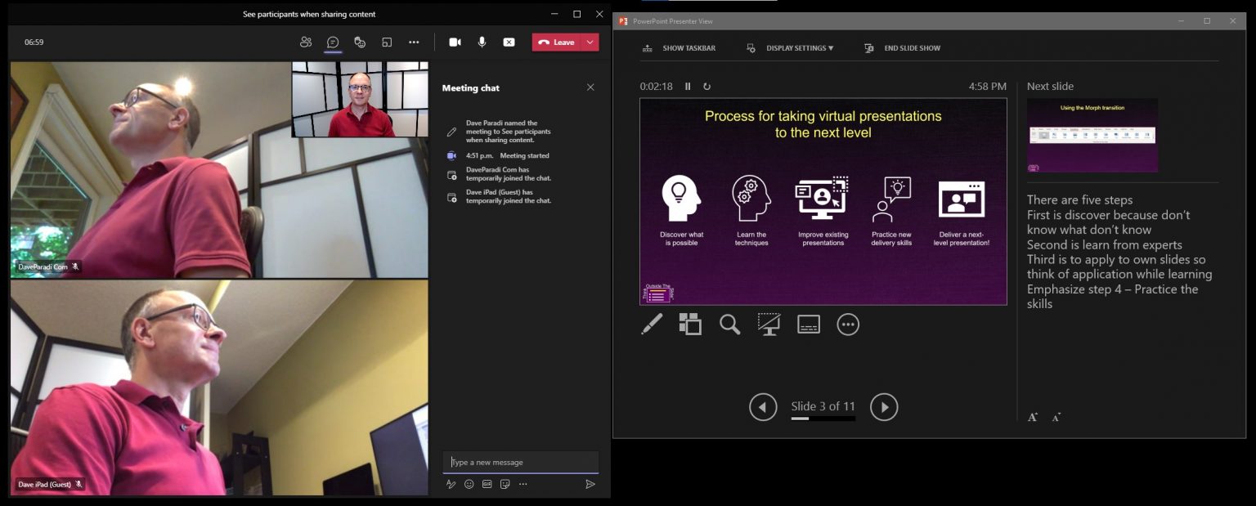Turn off the camera in the meeting
Viewport: 1256px width, 506px height.
455,42
